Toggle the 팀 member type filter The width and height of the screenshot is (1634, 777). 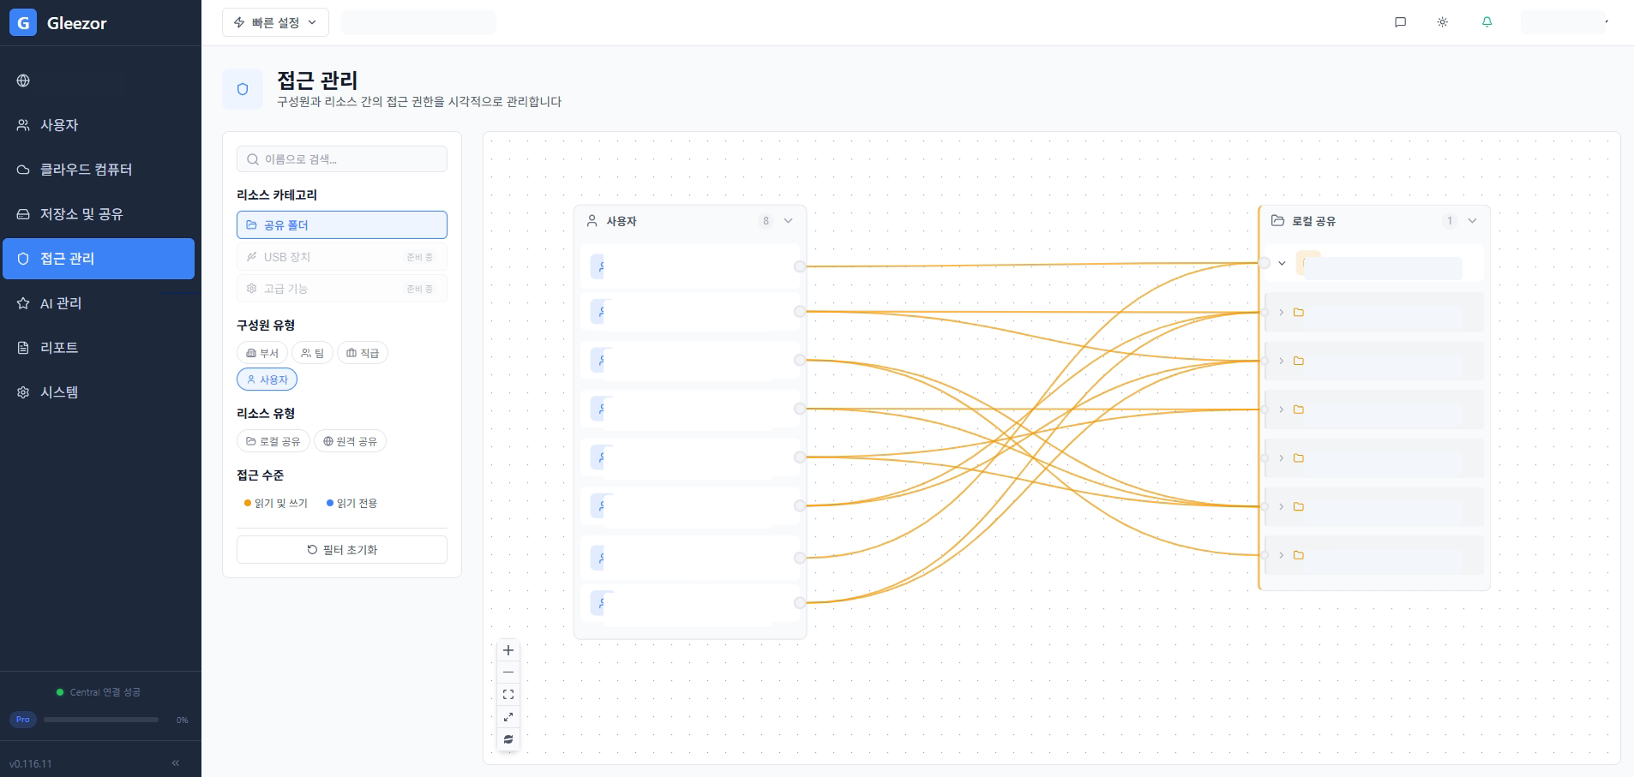[313, 353]
